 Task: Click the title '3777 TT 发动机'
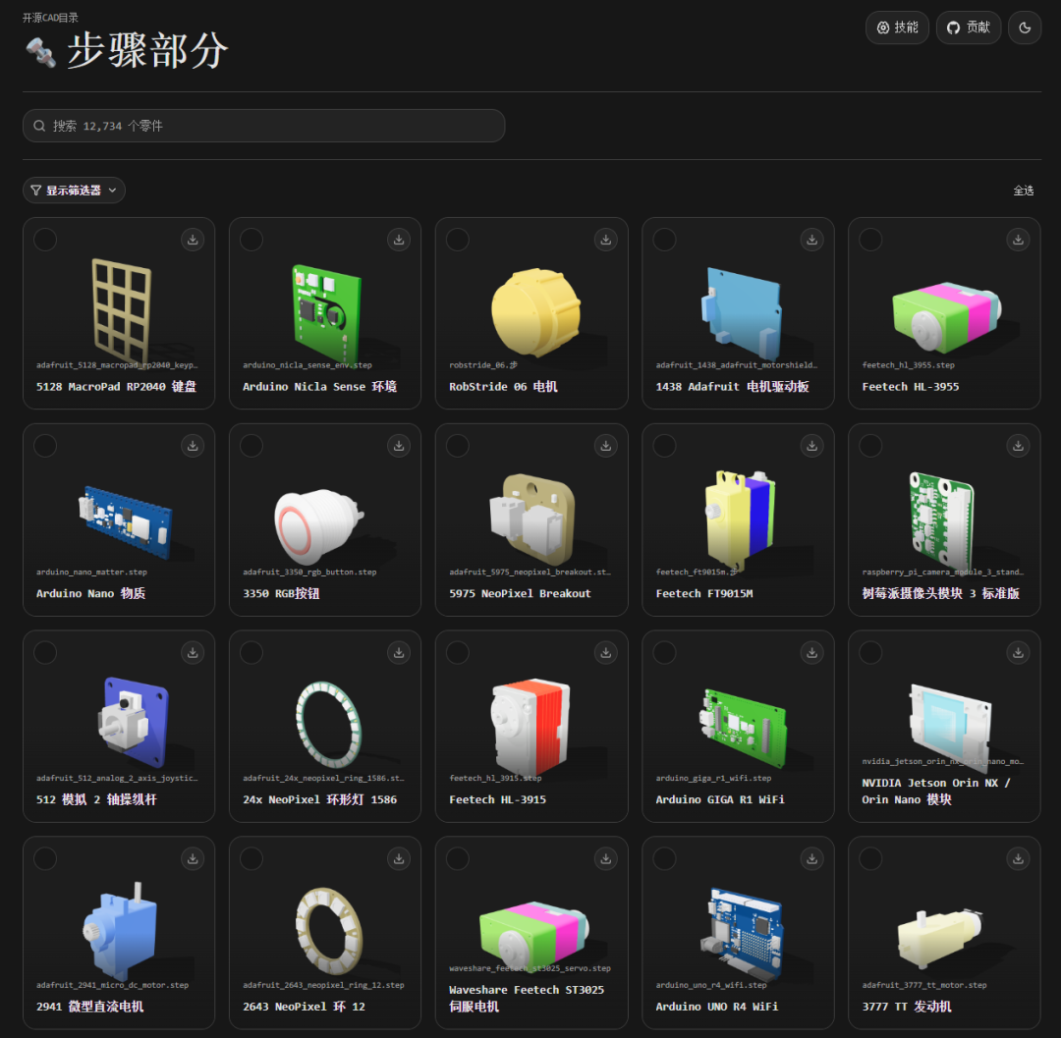pyautogui.click(x=907, y=1007)
